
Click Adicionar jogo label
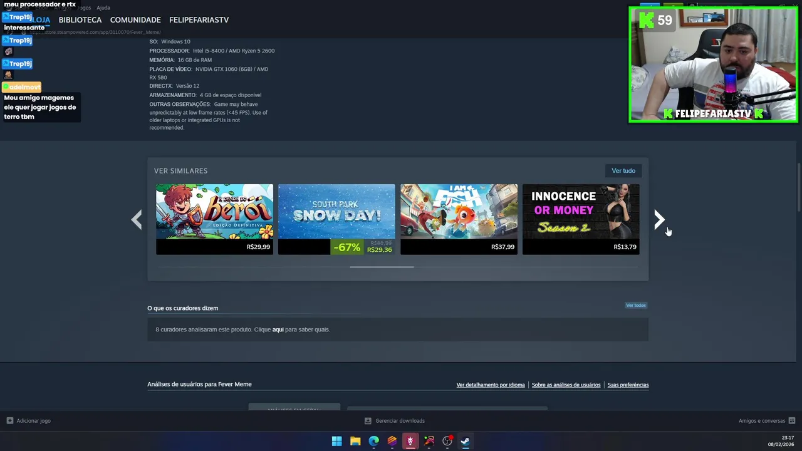tap(34, 421)
